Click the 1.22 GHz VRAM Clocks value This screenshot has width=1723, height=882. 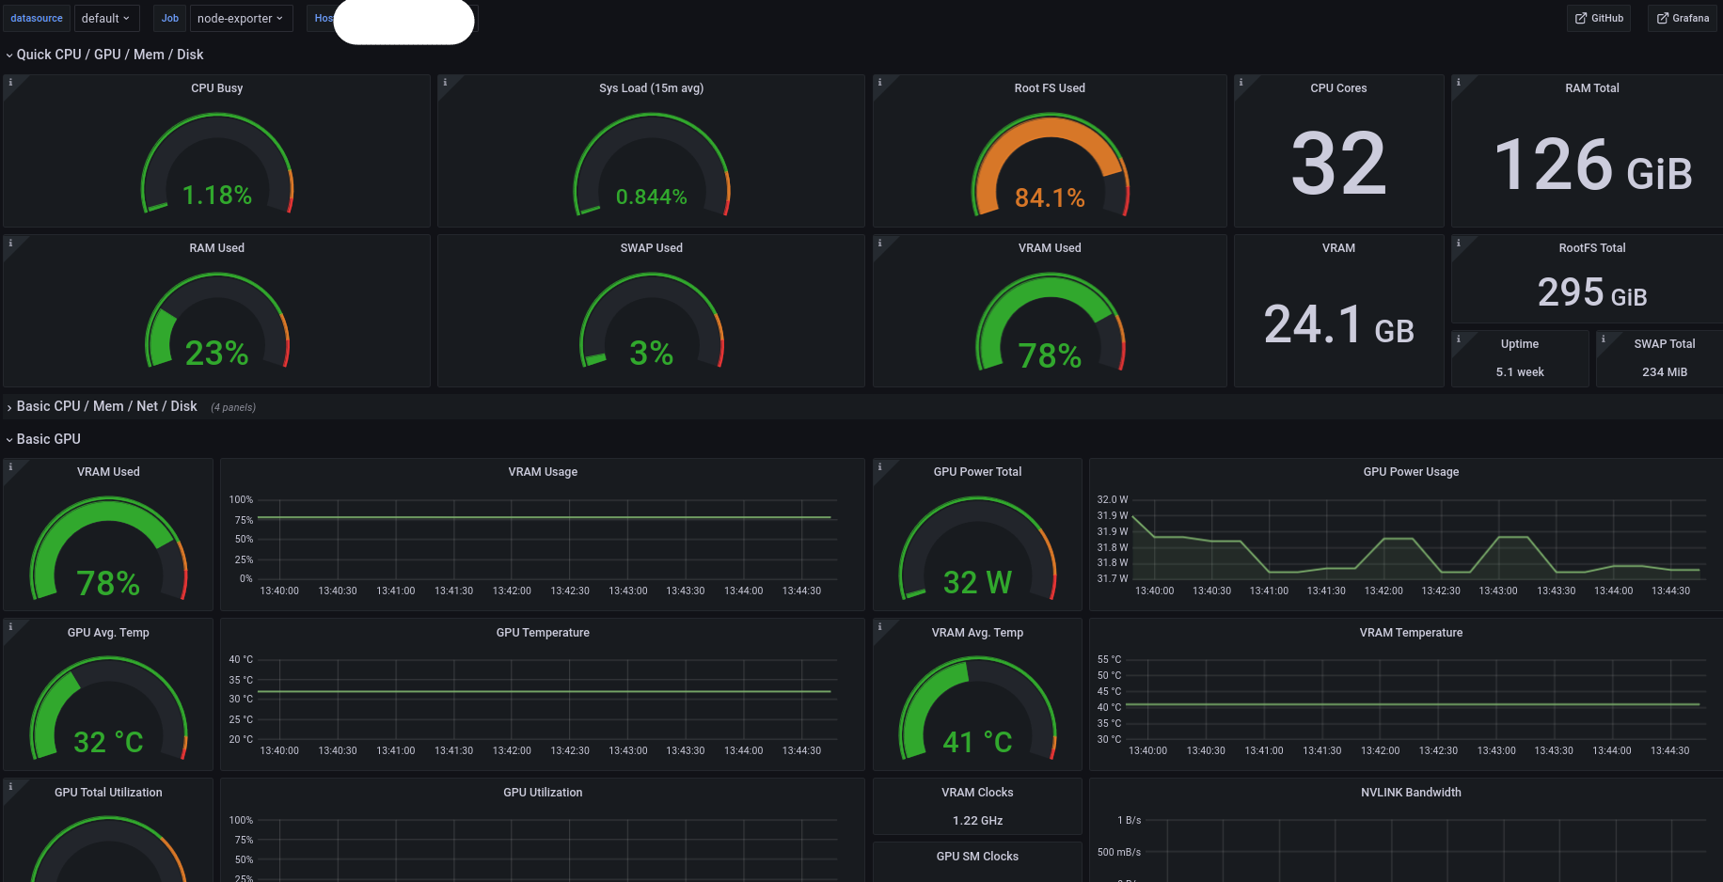coord(977,821)
